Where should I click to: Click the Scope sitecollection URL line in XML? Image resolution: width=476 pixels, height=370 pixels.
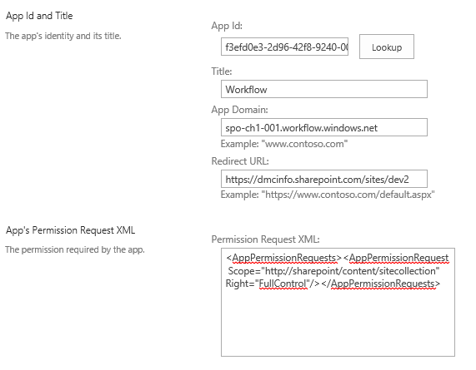tap(333, 271)
